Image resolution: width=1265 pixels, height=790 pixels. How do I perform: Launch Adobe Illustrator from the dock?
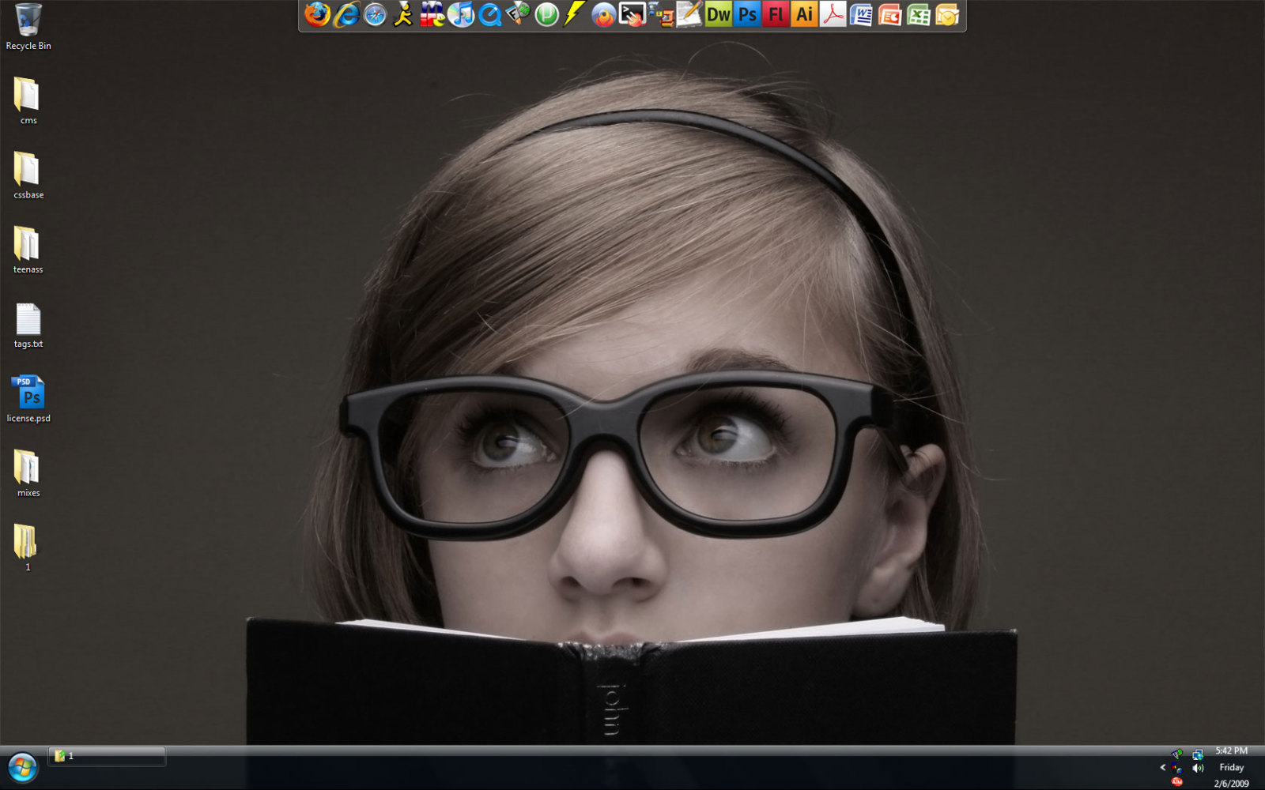(804, 14)
